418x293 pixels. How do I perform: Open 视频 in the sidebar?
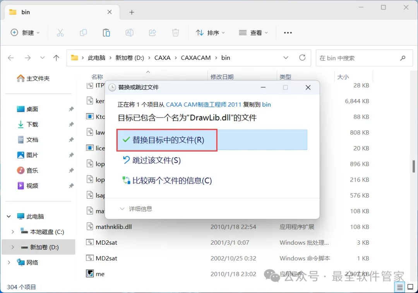[27, 186]
